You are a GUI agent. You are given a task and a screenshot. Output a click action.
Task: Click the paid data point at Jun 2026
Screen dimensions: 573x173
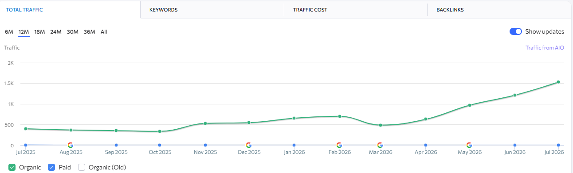click(x=515, y=145)
